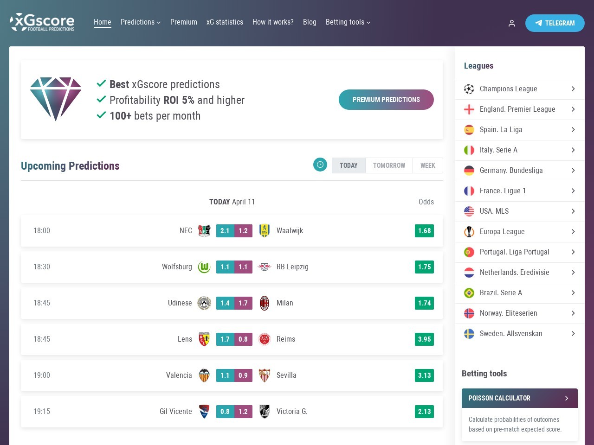This screenshot has width=594, height=445.
Task: Click the Lens club crest
Action: point(204,339)
